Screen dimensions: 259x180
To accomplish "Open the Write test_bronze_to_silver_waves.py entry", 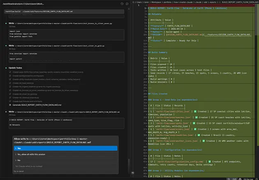I will (x=60, y=23).
